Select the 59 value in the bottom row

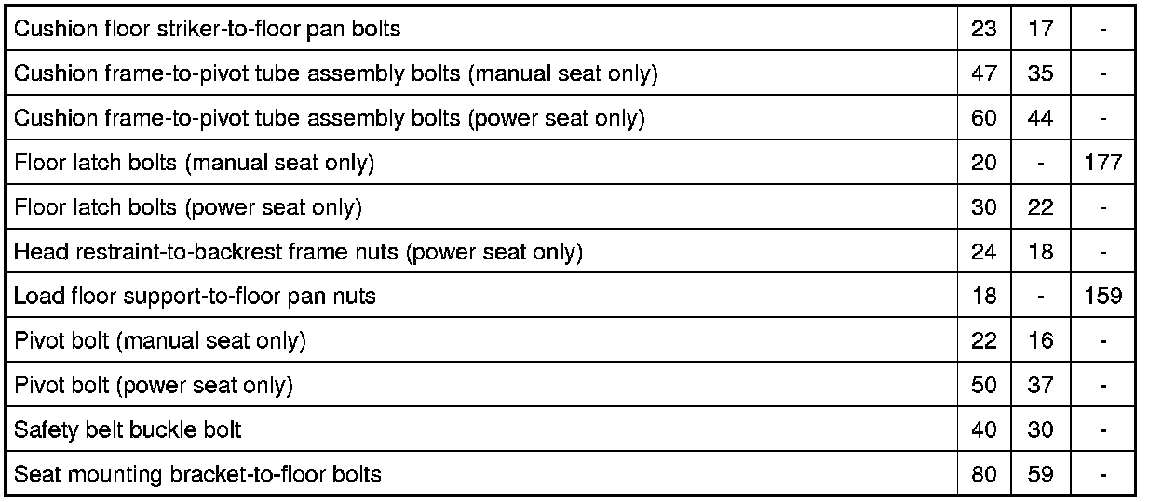(1040, 475)
